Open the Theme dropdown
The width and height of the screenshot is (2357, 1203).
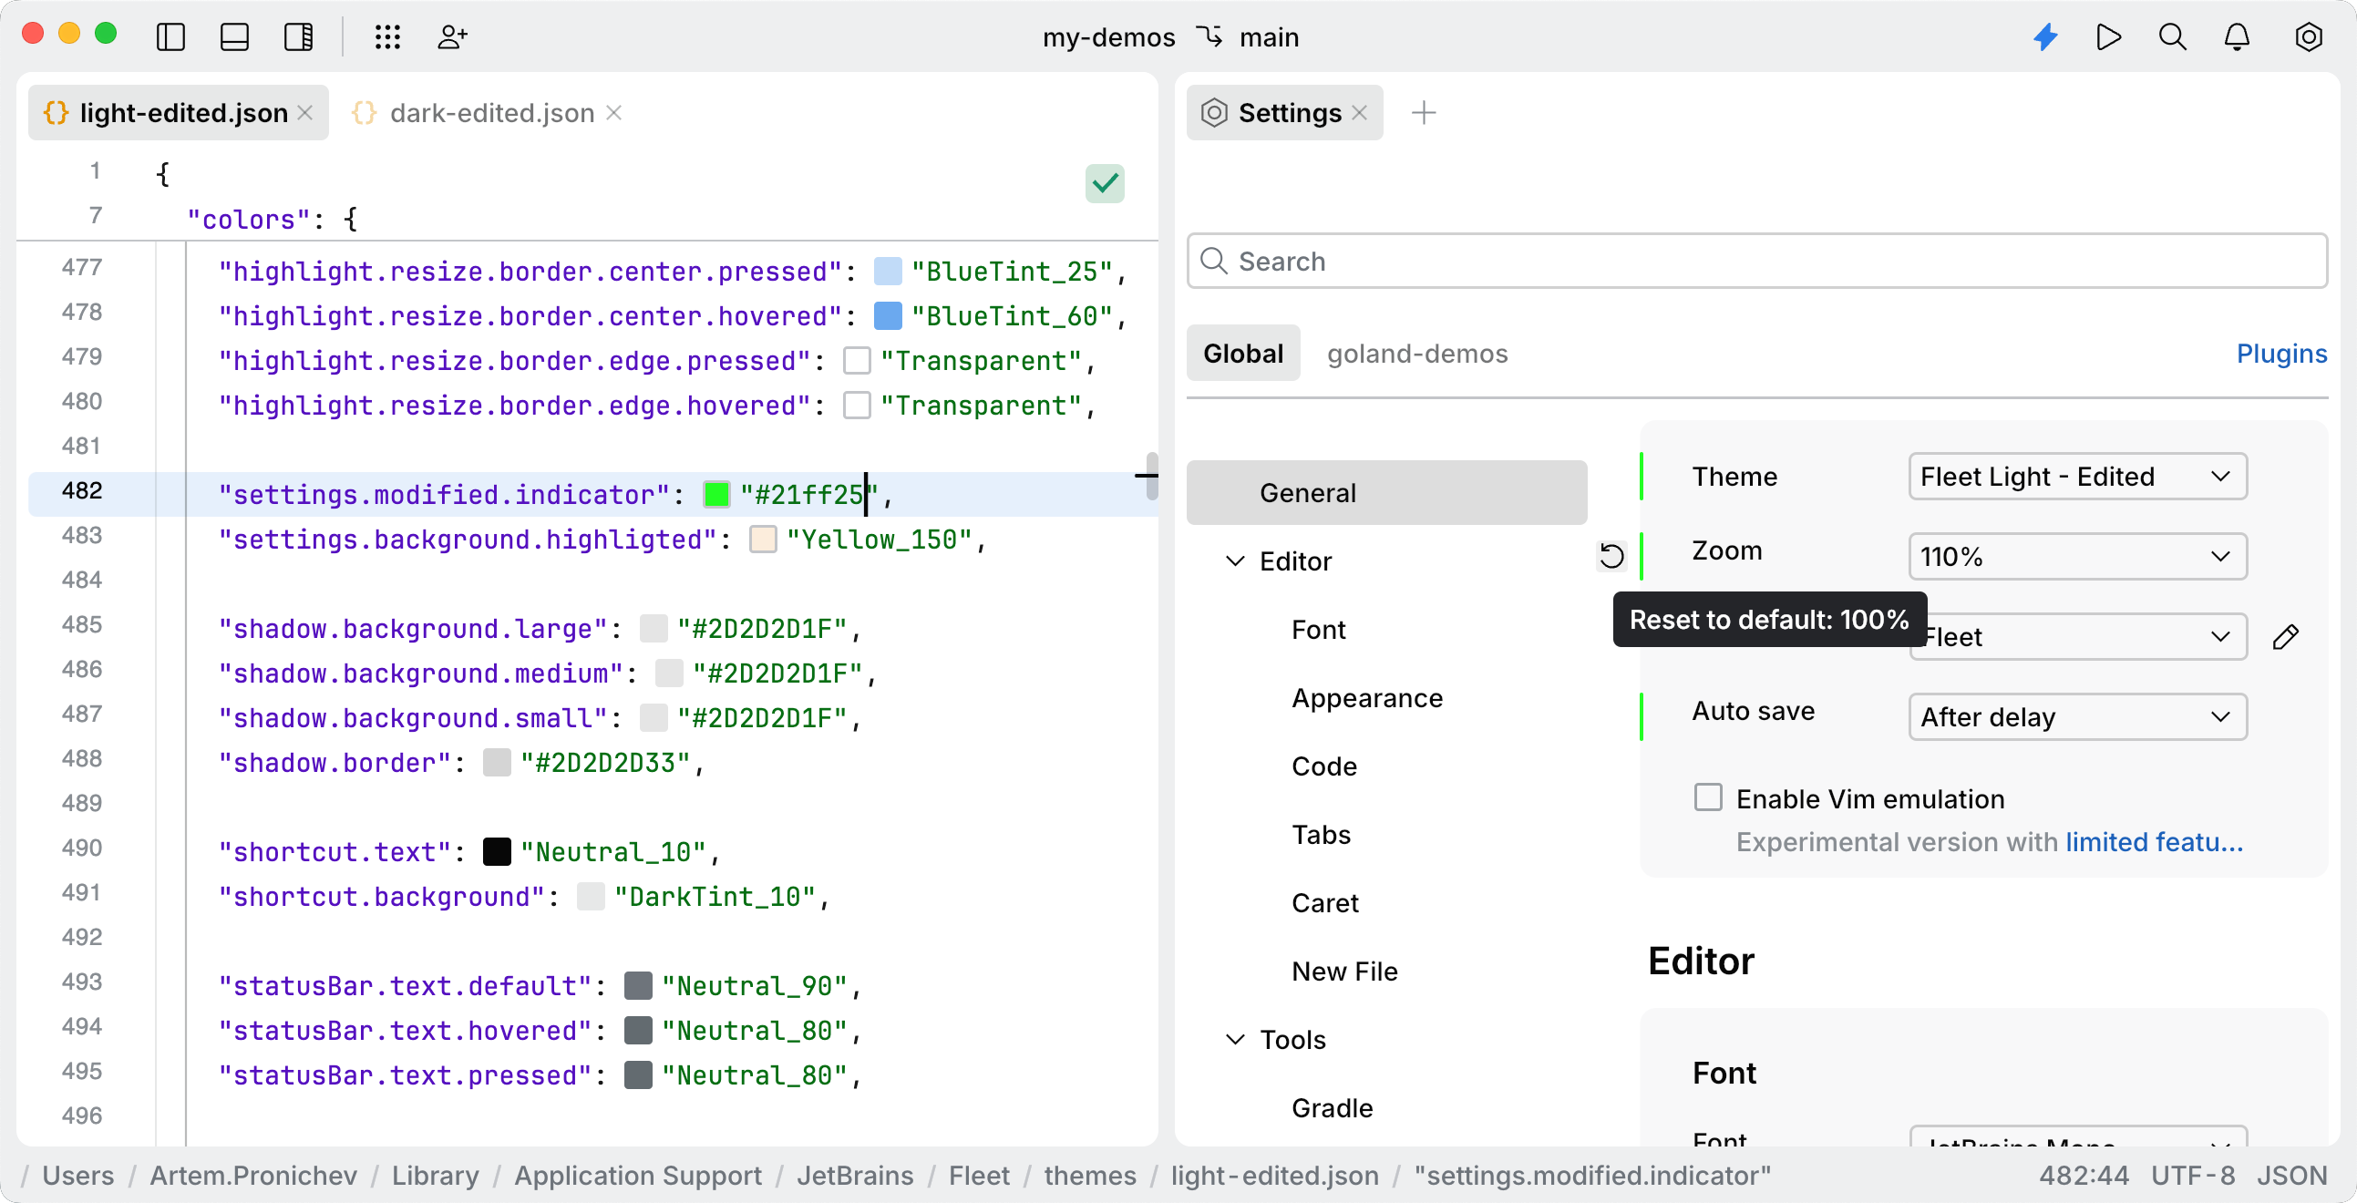point(2077,477)
